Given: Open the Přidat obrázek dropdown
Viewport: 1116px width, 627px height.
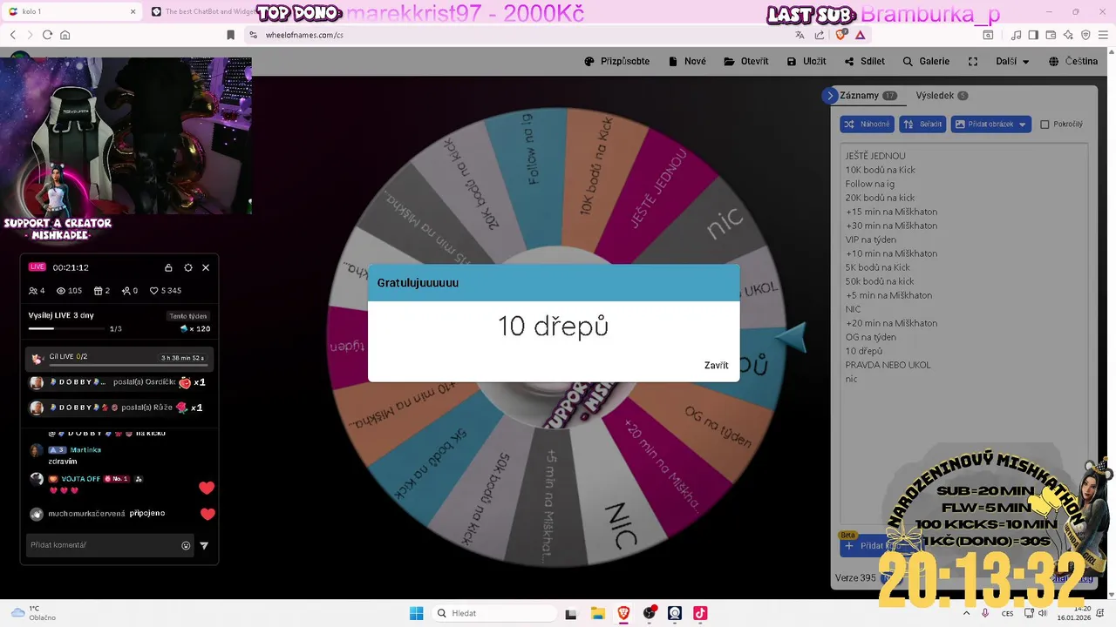Looking at the screenshot, I should click(990, 125).
